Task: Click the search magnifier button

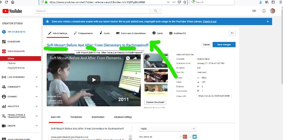Action: (x=155, y=11)
